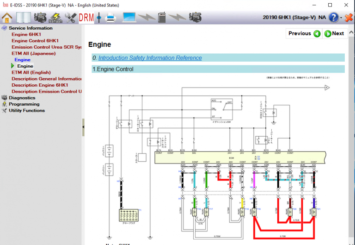Click the red DRM toolbar button
The image size is (355, 245).
pyautogui.click(x=86, y=18)
